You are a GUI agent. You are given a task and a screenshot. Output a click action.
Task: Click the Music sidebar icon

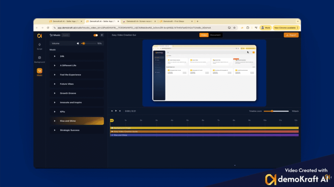tap(39, 72)
